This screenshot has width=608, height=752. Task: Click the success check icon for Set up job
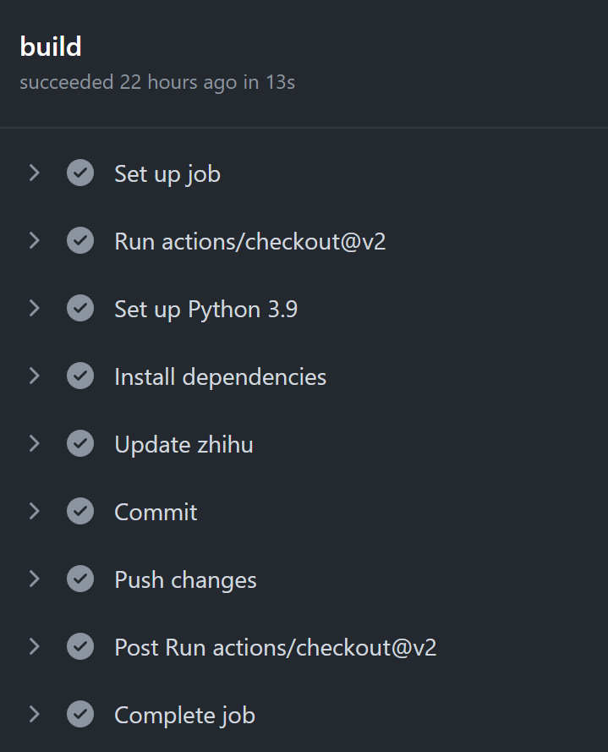pyautogui.click(x=80, y=173)
